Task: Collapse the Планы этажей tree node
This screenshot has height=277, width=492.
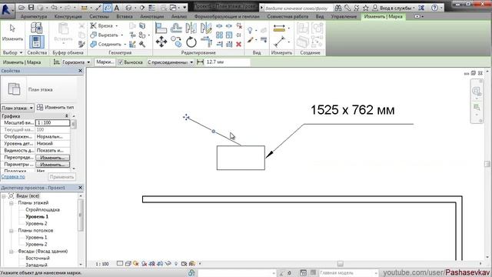Action: tap(12, 203)
